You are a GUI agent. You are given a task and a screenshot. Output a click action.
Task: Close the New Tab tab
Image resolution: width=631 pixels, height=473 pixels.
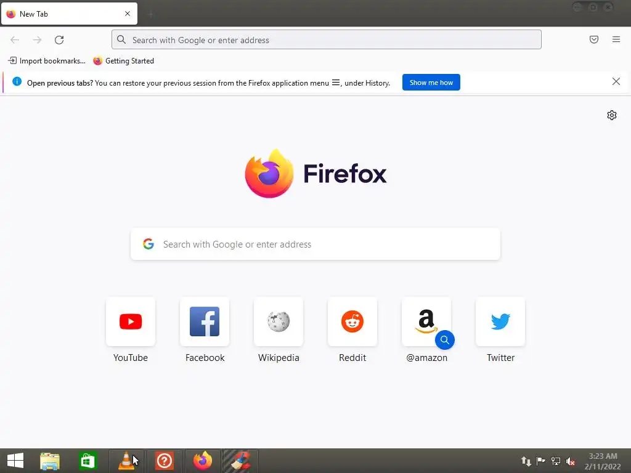point(128,14)
